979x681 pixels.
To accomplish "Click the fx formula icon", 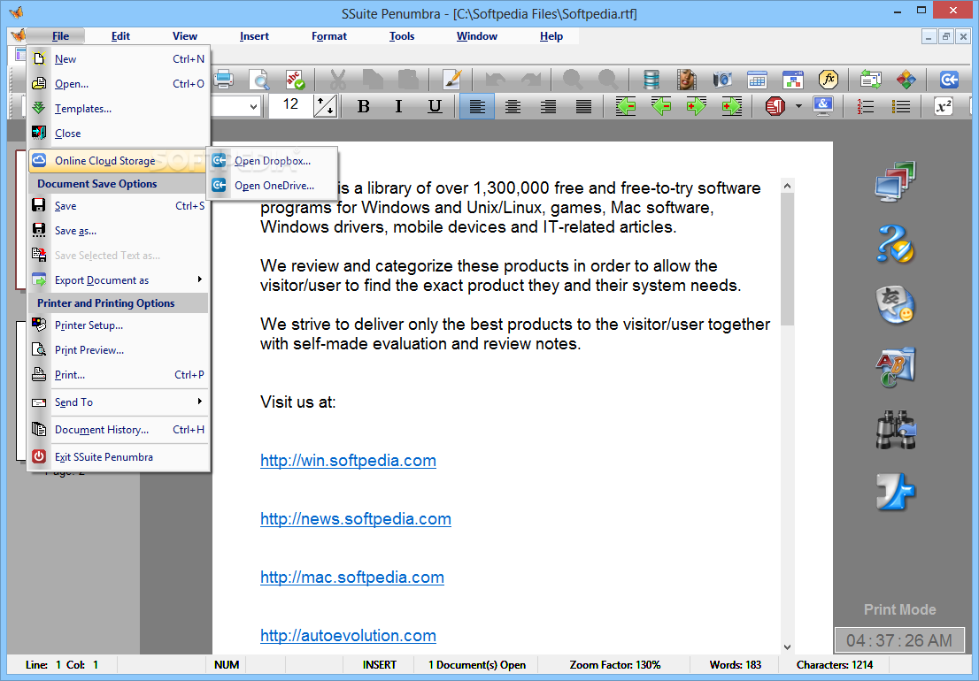I will click(x=829, y=80).
